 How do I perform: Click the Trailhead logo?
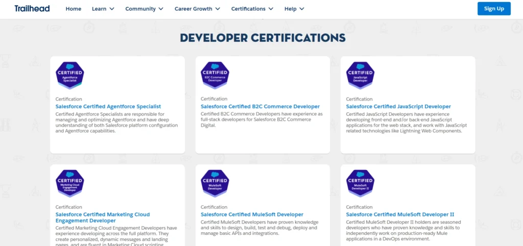point(32,9)
